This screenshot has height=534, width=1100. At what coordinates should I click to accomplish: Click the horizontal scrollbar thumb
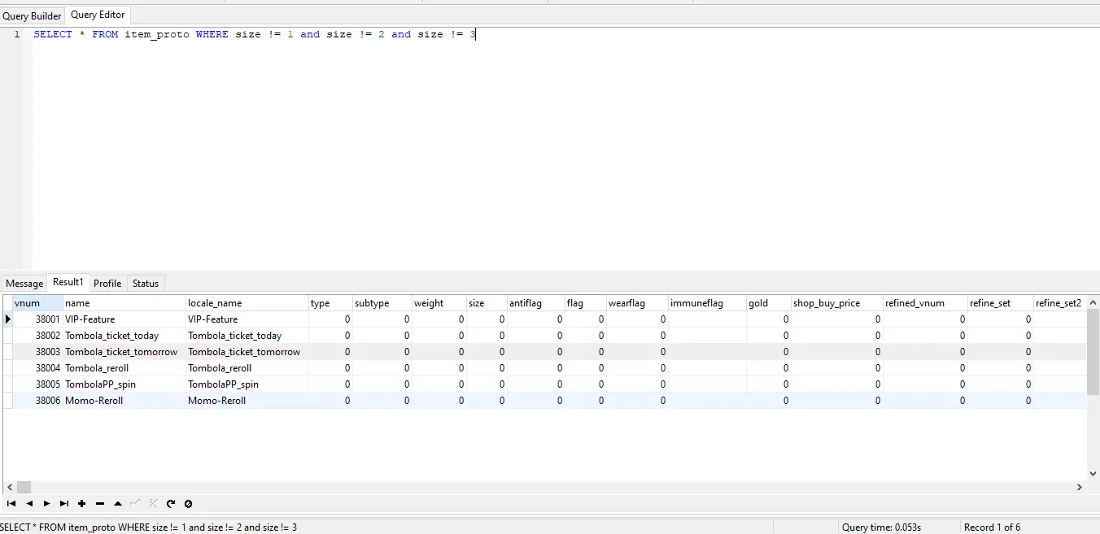point(24,488)
